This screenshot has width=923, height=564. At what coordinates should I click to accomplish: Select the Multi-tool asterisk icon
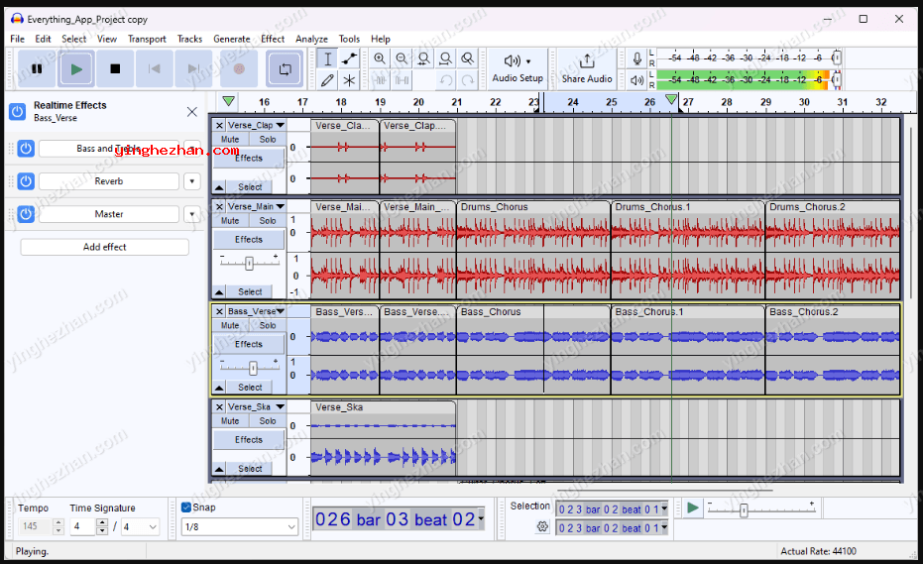(349, 80)
